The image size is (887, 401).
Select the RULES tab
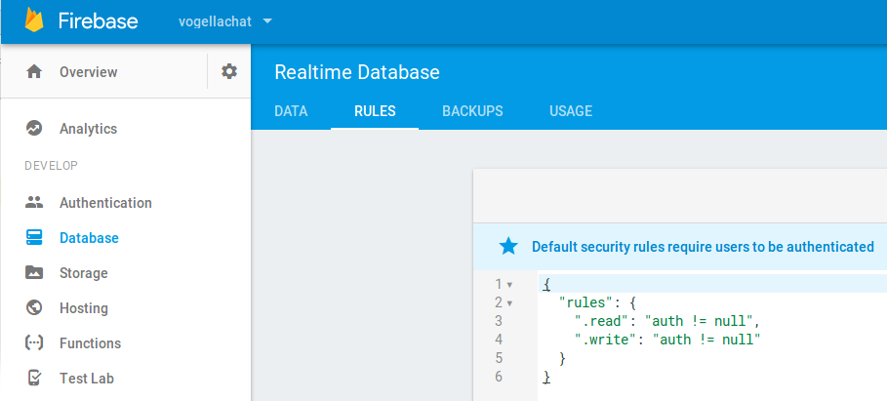click(x=375, y=111)
